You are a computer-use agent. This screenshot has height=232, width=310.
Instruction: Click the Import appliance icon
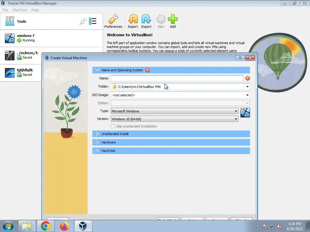[x=133, y=21]
